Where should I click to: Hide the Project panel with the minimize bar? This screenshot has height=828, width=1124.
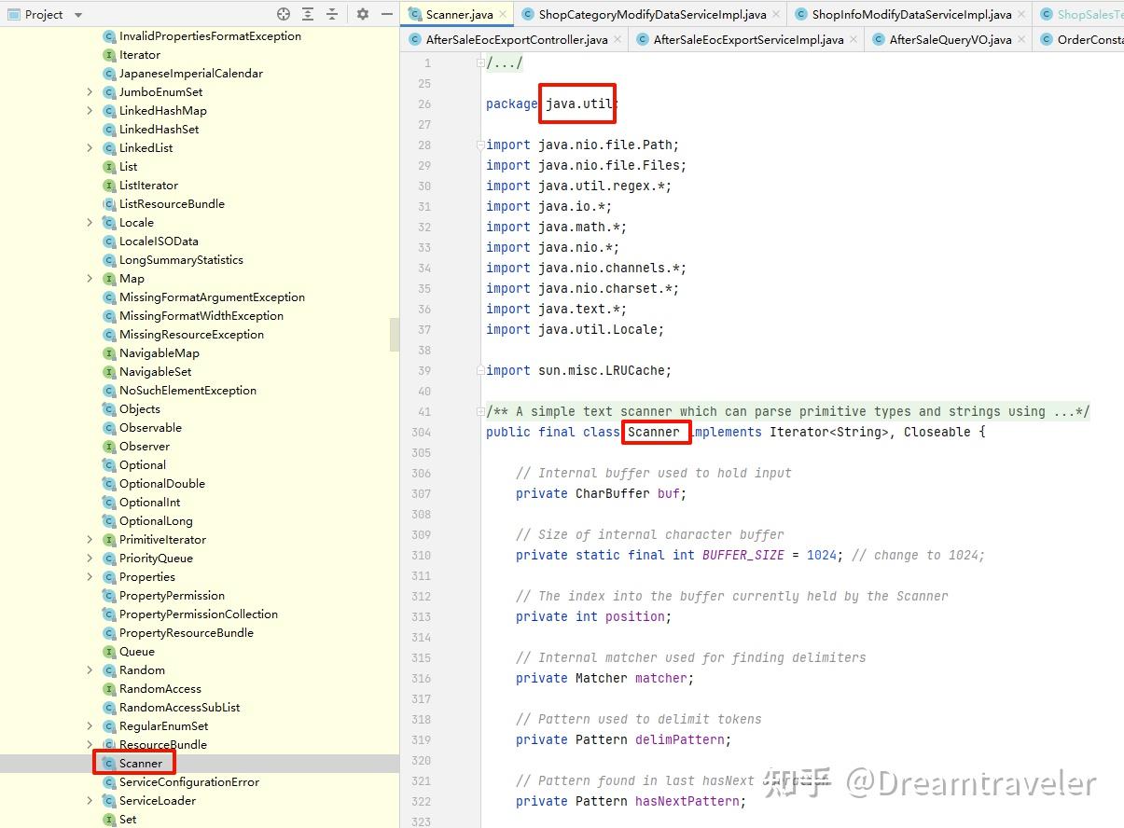(x=386, y=15)
